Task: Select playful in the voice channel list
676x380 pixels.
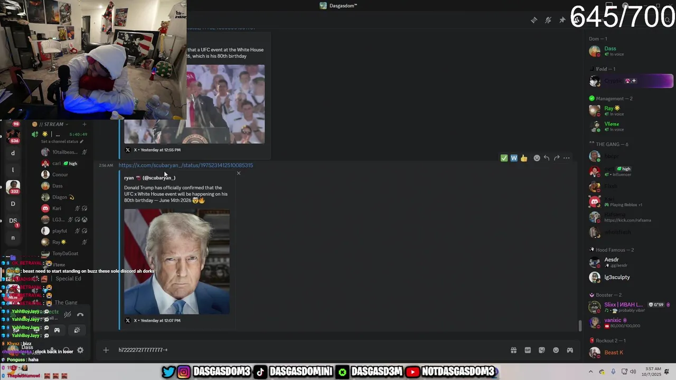Action: tap(65, 231)
